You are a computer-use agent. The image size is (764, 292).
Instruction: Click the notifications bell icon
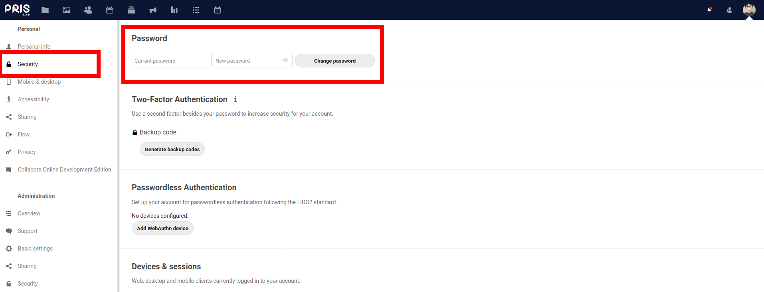tap(709, 10)
